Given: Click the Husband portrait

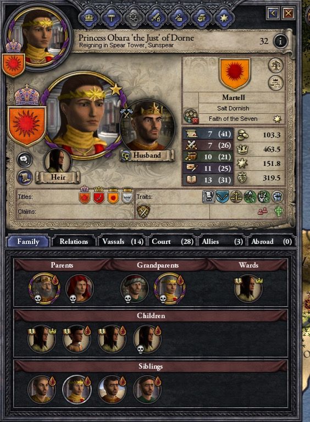Looking at the screenshot, I should point(147,126).
